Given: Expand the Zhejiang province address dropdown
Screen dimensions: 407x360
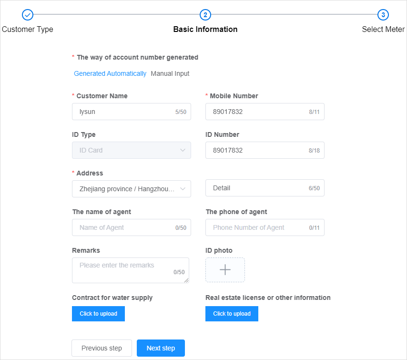Looking at the screenshot, I should tap(132, 189).
